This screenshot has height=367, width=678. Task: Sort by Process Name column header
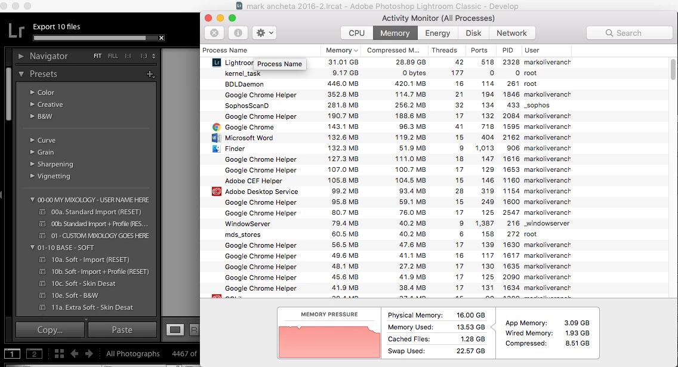coord(260,50)
